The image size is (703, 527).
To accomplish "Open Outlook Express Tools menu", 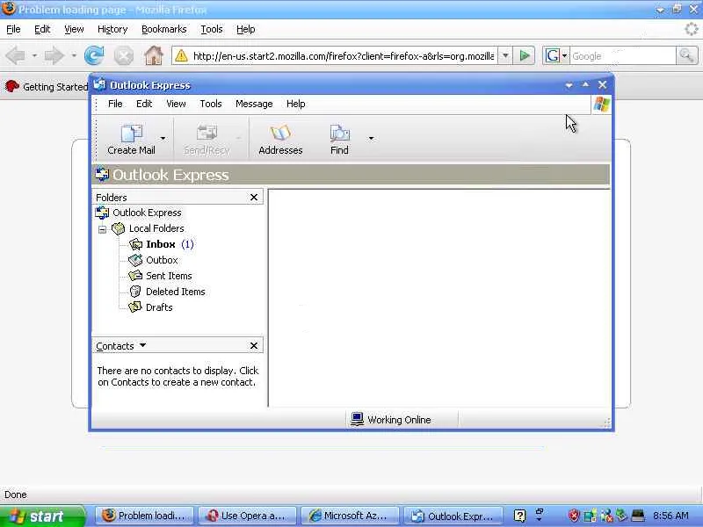I will 211,104.
